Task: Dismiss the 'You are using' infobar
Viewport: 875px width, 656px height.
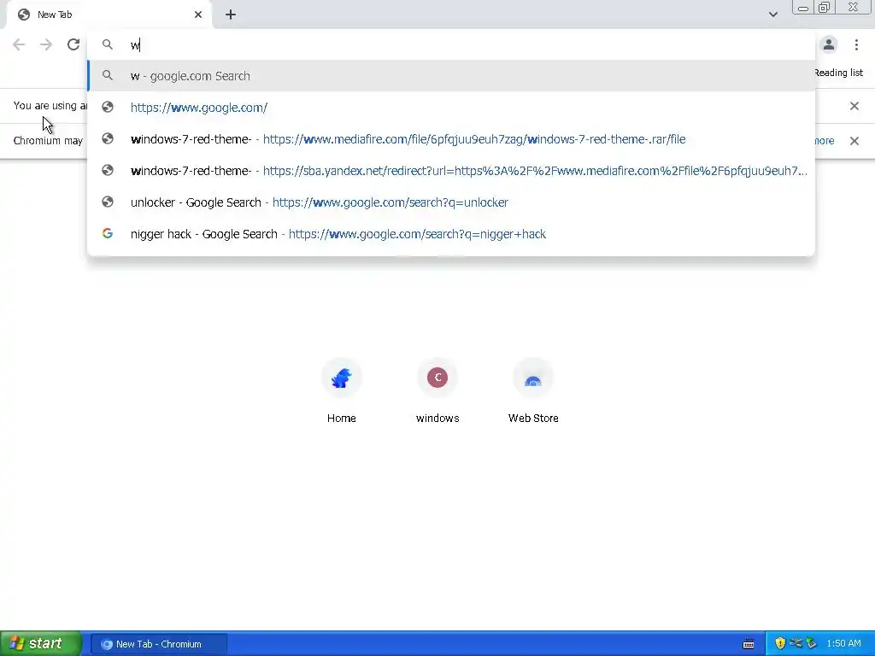Action: pos(854,106)
